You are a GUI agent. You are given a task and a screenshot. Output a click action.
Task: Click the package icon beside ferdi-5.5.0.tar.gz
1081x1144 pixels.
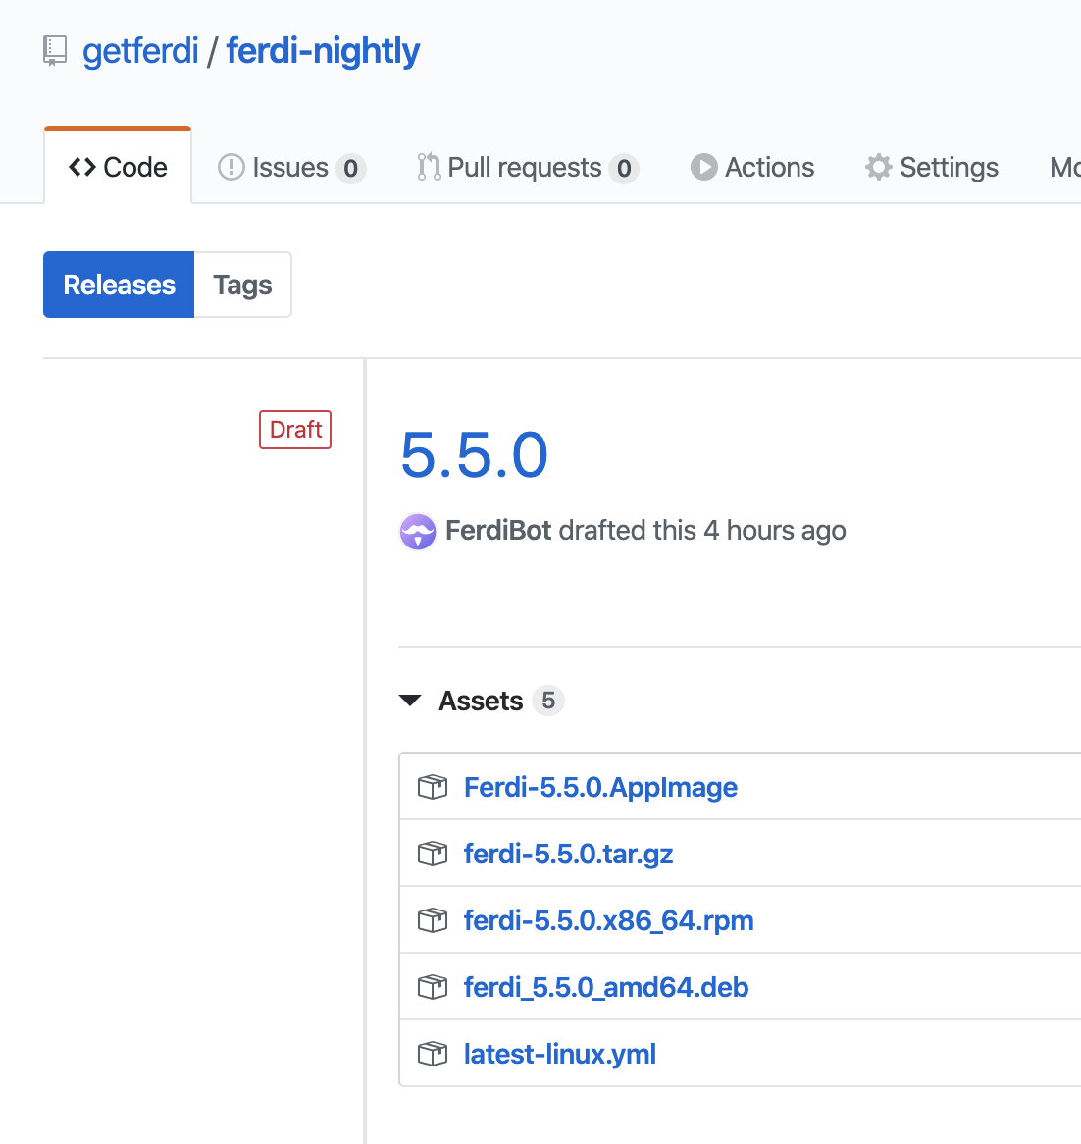tap(433, 854)
